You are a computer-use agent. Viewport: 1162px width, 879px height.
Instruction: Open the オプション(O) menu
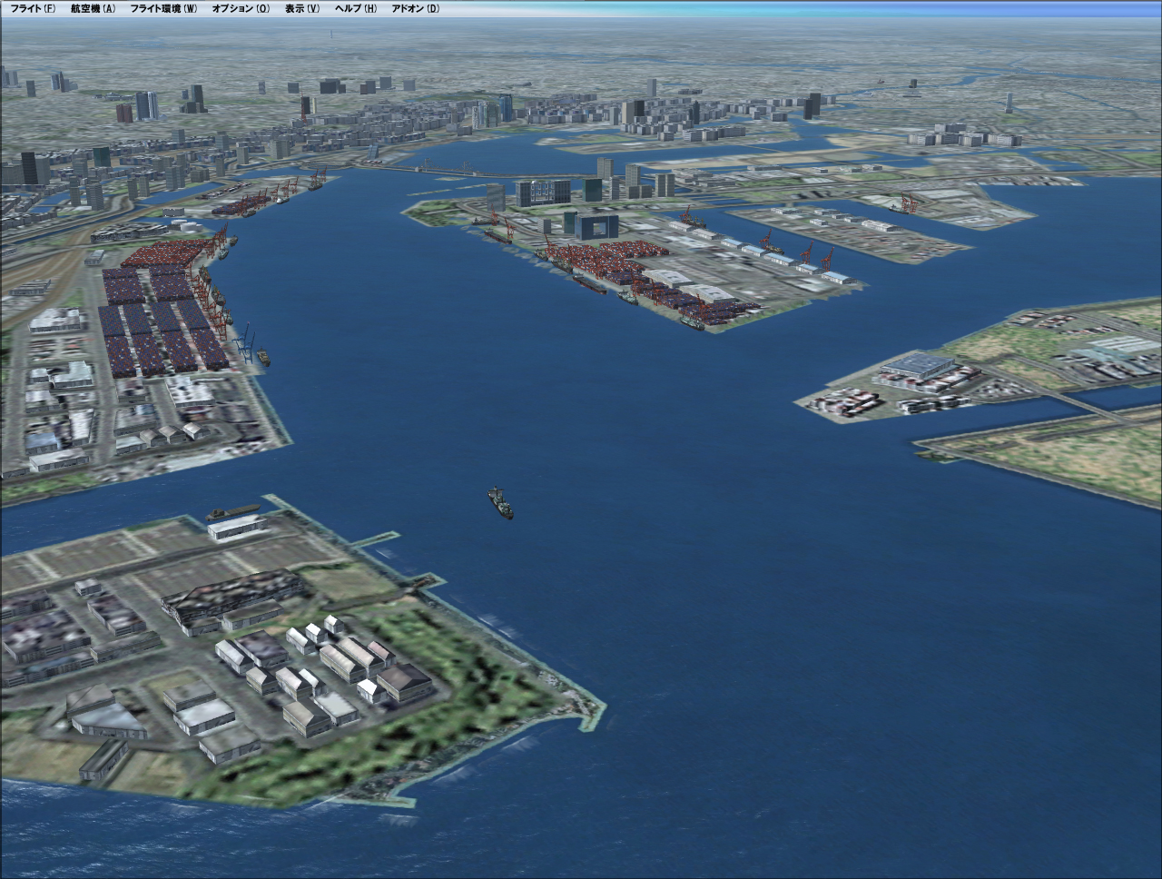pos(241,8)
